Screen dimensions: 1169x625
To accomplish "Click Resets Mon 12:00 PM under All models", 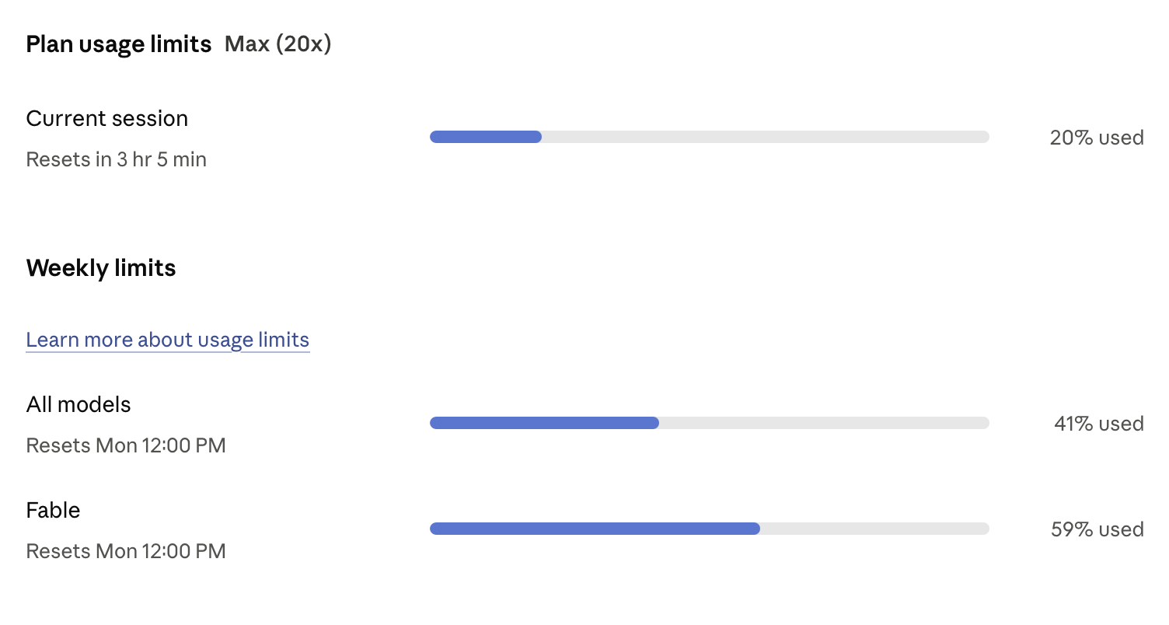I will [x=126, y=445].
